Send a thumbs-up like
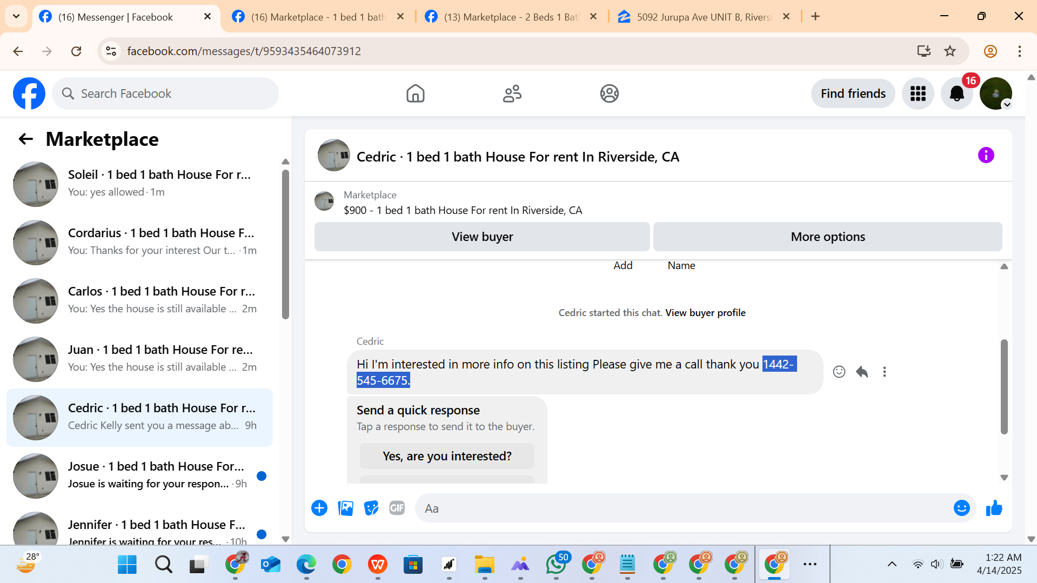Screen dimensions: 1037x583 (x=994, y=508)
